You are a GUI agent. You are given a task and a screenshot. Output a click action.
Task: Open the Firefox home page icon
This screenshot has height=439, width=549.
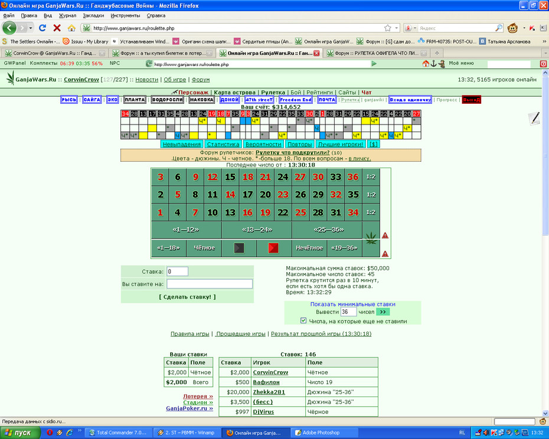pos(71,28)
